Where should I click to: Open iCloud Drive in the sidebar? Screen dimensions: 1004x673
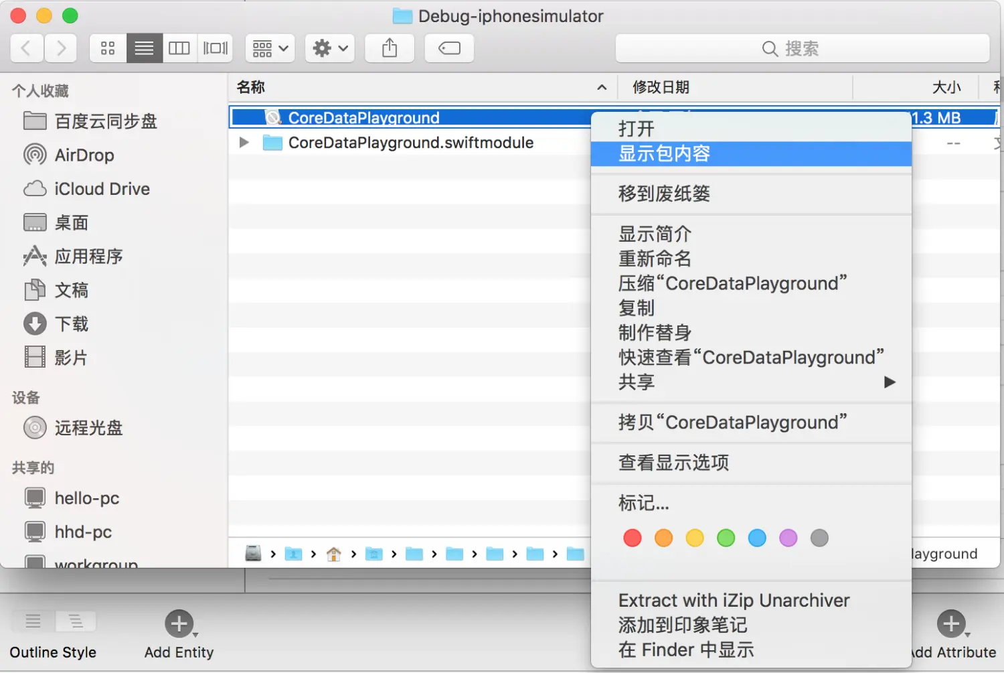pos(86,189)
